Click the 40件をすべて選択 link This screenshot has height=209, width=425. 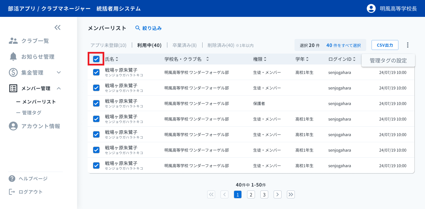(x=343, y=45)
